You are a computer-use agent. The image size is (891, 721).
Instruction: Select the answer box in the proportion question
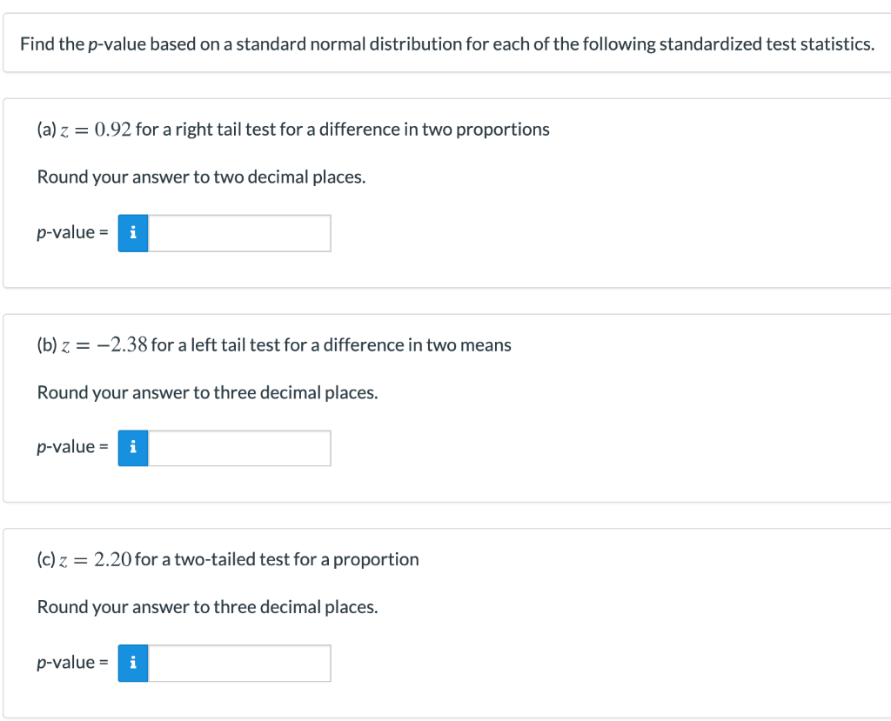pyautogui.click(x=239, y=663)
